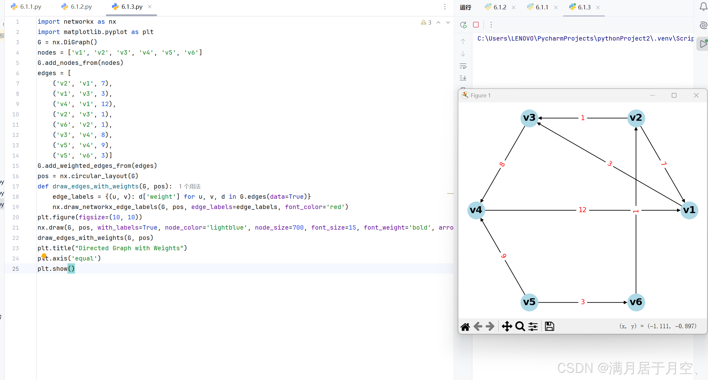Click the '1 个用法' usages hint

coord(190,186)
